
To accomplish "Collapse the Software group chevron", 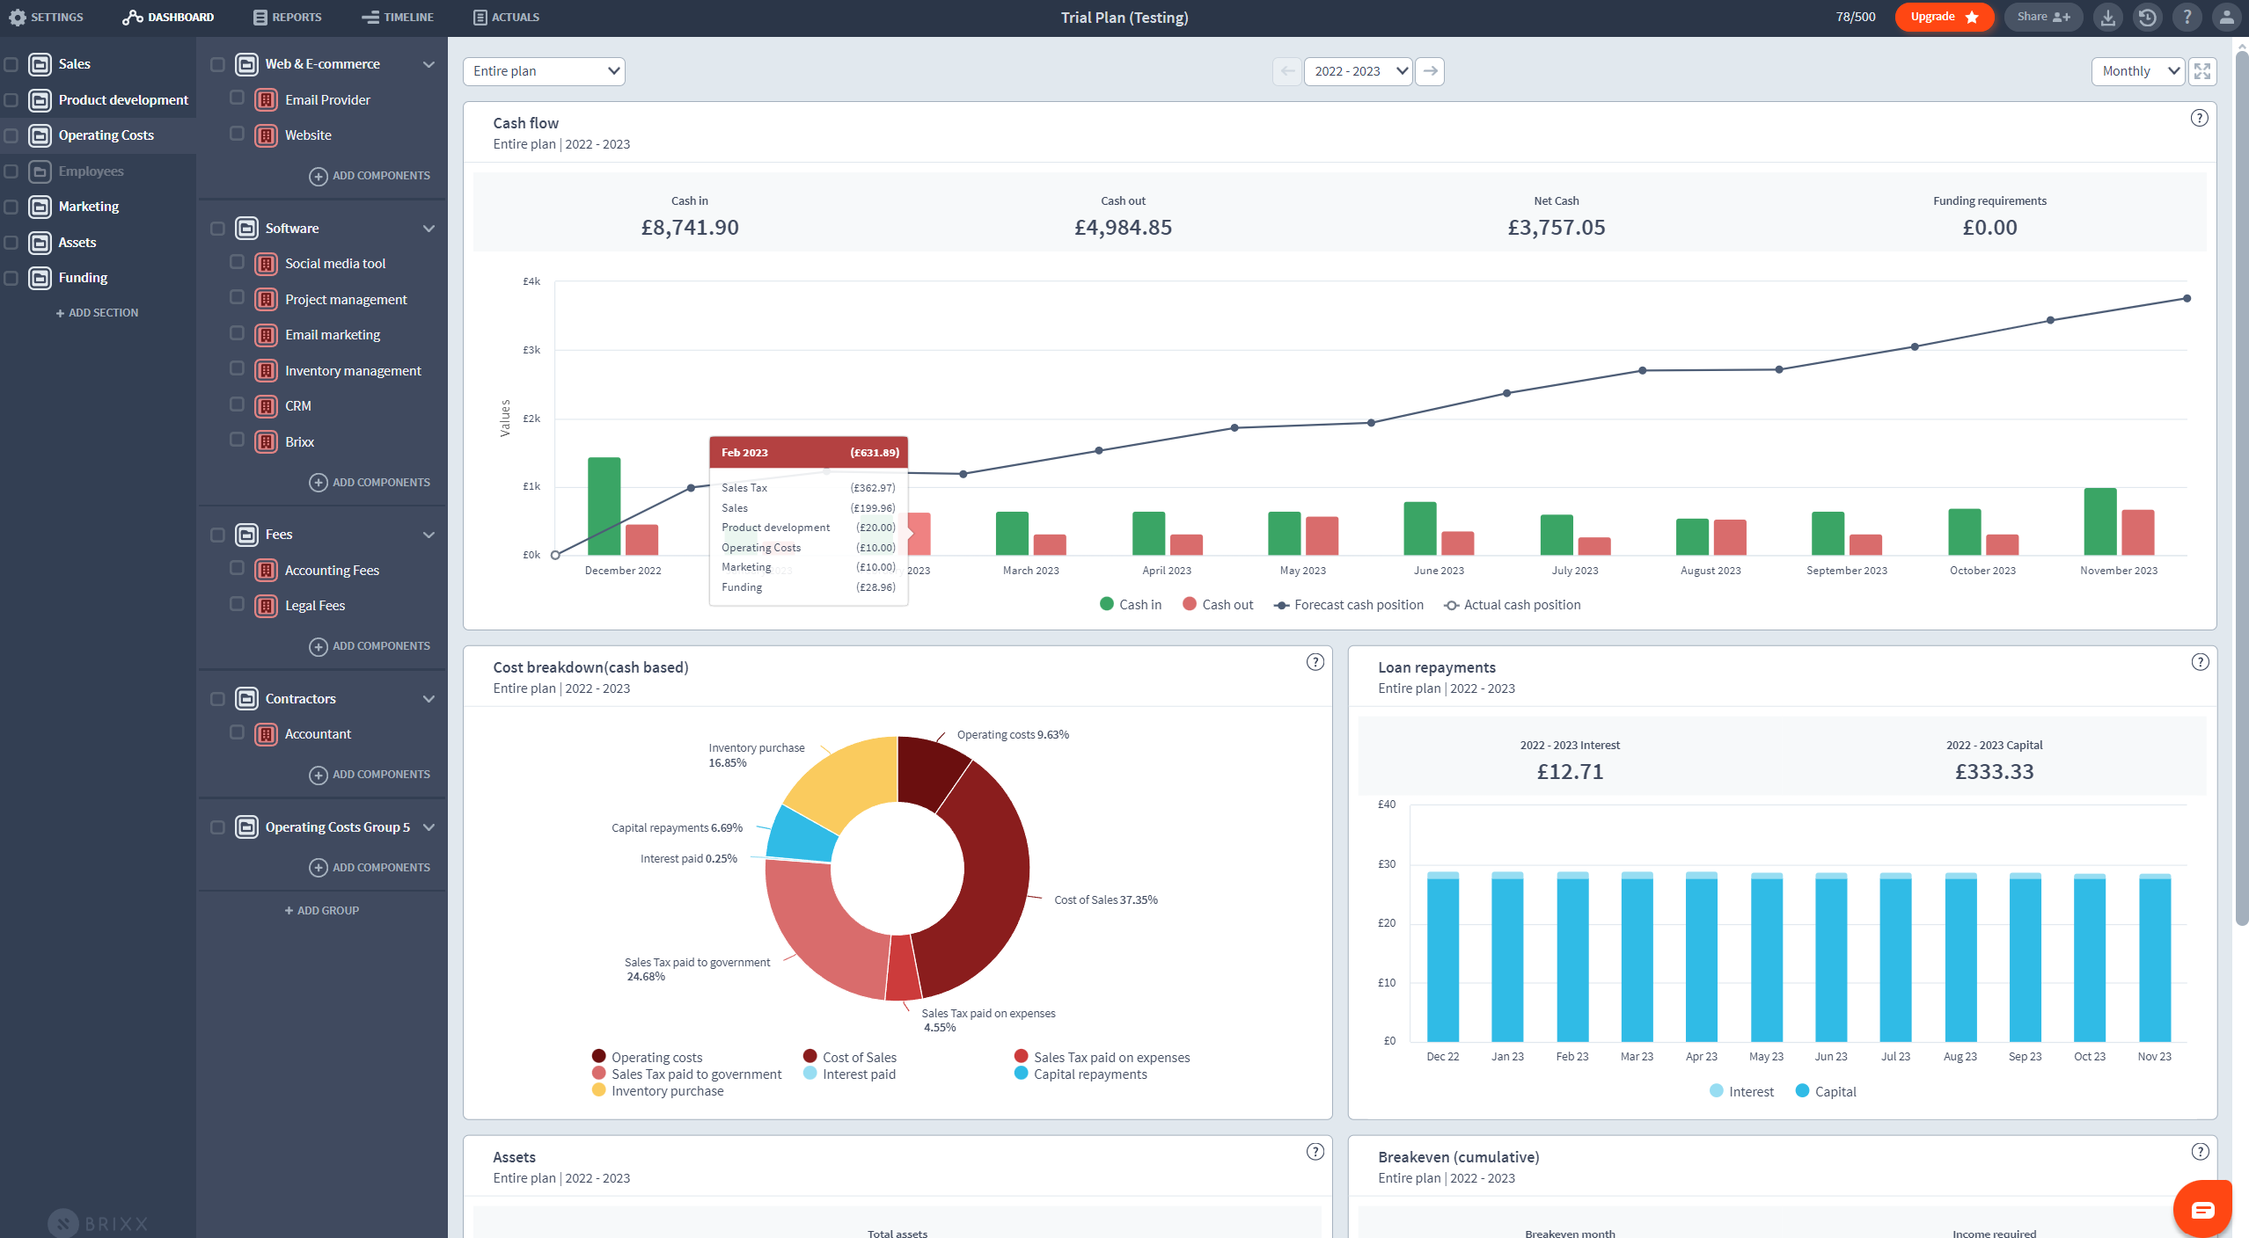I will [429, 229].
